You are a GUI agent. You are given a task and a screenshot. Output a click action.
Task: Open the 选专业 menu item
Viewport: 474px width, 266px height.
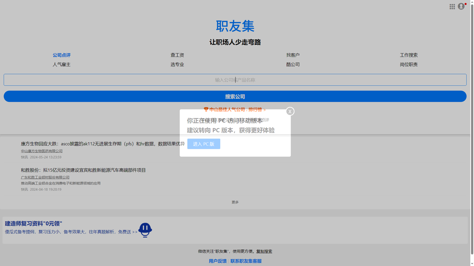click(x=177, y=65)
